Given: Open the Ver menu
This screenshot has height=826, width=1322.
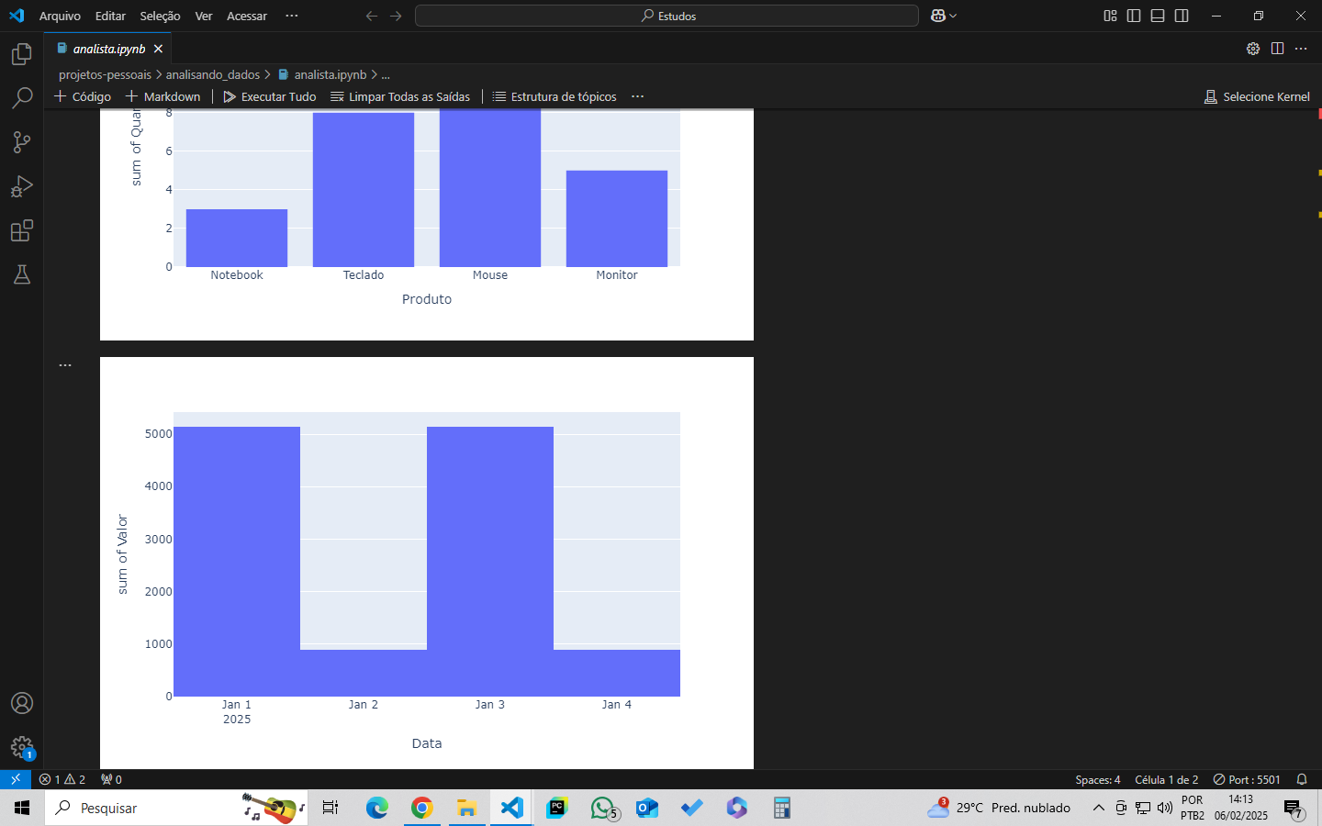Looking at the screenshot, I should click(204, 16).
